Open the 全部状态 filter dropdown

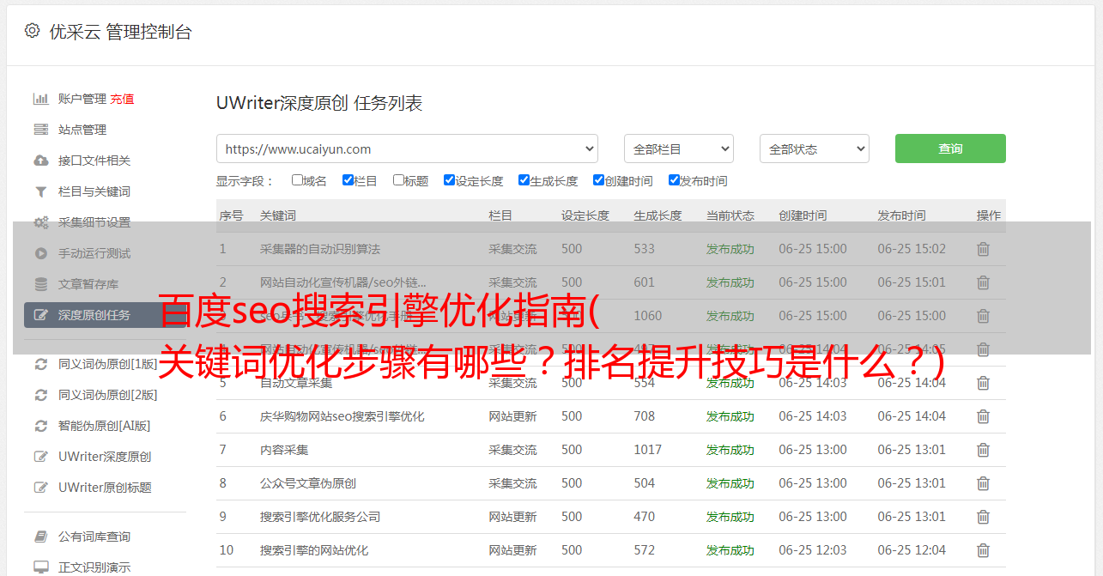click(x=814, y=149)
